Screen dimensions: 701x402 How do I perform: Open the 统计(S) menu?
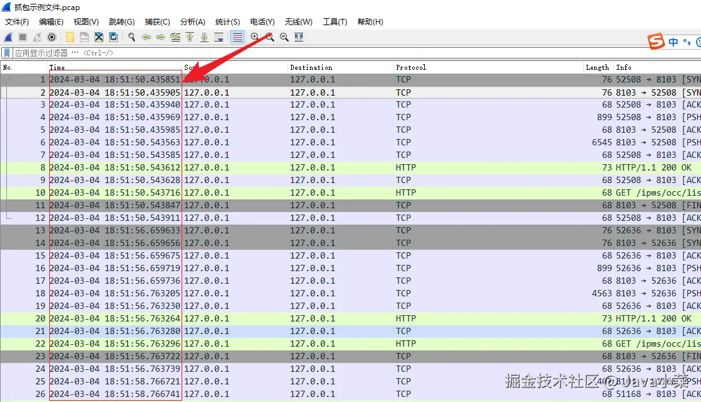point(228,22)
